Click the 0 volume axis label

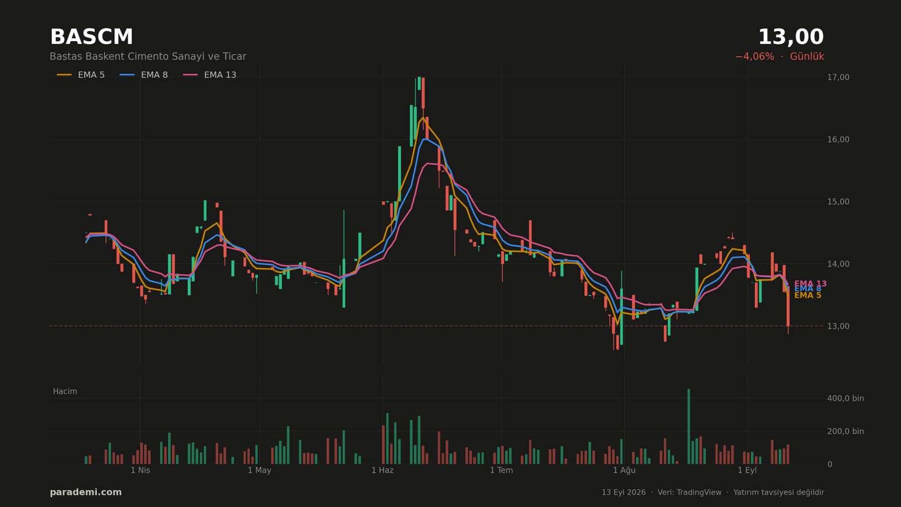(x=829, y=464)
